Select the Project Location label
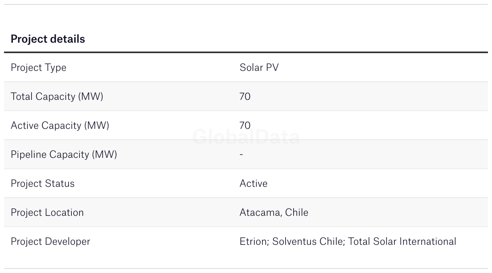Viewport: 492px width, 273px height. coord(47,213)
